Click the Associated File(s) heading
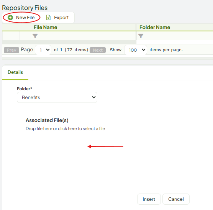Viewport: 213px width, 210px height. [47, 120]
